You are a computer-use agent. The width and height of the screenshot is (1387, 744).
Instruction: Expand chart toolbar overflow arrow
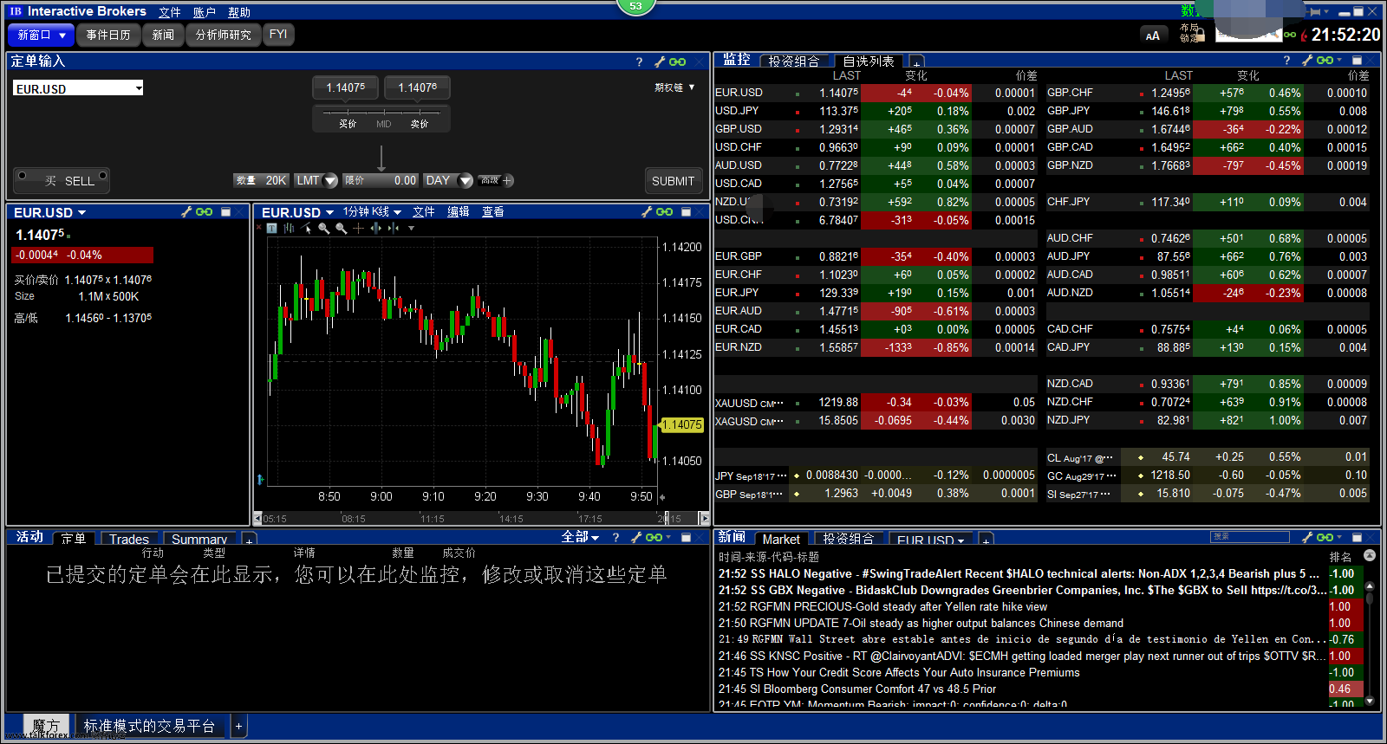[x=411, y=229]
